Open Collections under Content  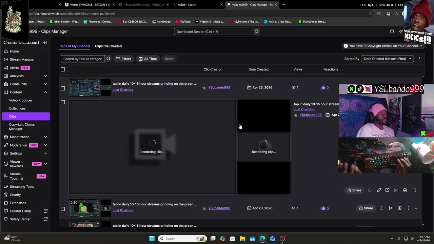tap(17, 108)
